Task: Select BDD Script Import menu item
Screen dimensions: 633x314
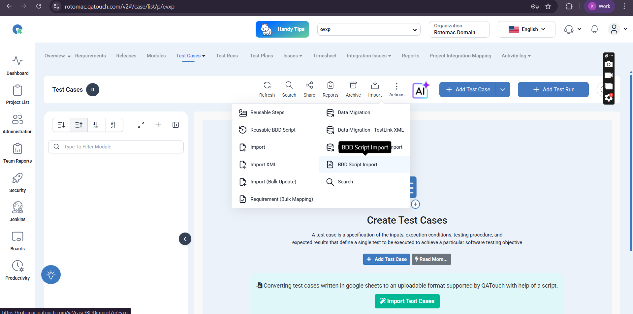Action: click(x=358, y=165)
